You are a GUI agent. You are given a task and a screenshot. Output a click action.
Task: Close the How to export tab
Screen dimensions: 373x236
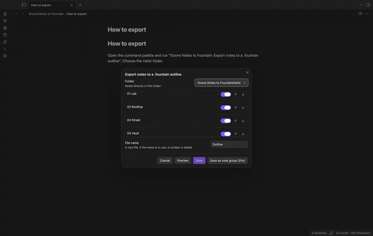click(72, 5)
